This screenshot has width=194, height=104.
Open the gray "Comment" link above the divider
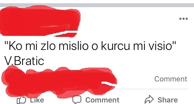click(171, 79)
